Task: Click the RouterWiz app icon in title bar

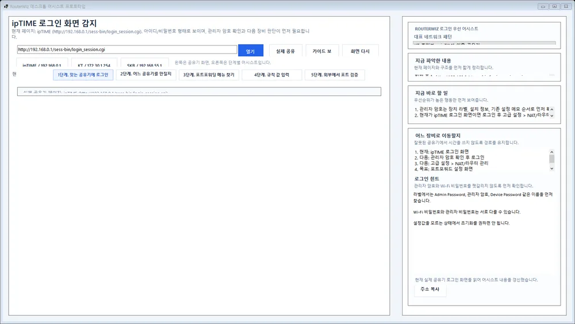Action: tap(6, 6)
